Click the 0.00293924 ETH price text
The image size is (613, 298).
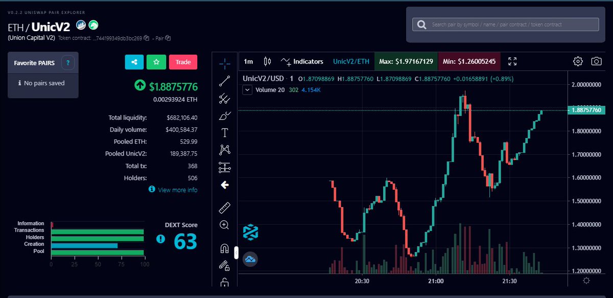tap(175, 99)
